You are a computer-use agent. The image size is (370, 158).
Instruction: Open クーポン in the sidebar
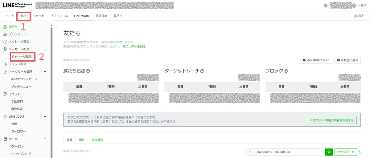click(x=17, y=146)
